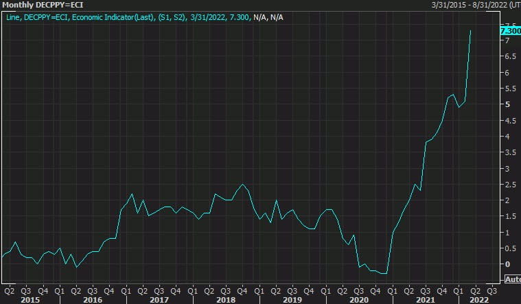Select the 2018 year label on time axis
Viewport: 521px width, 304px height.
pos(224,299)
